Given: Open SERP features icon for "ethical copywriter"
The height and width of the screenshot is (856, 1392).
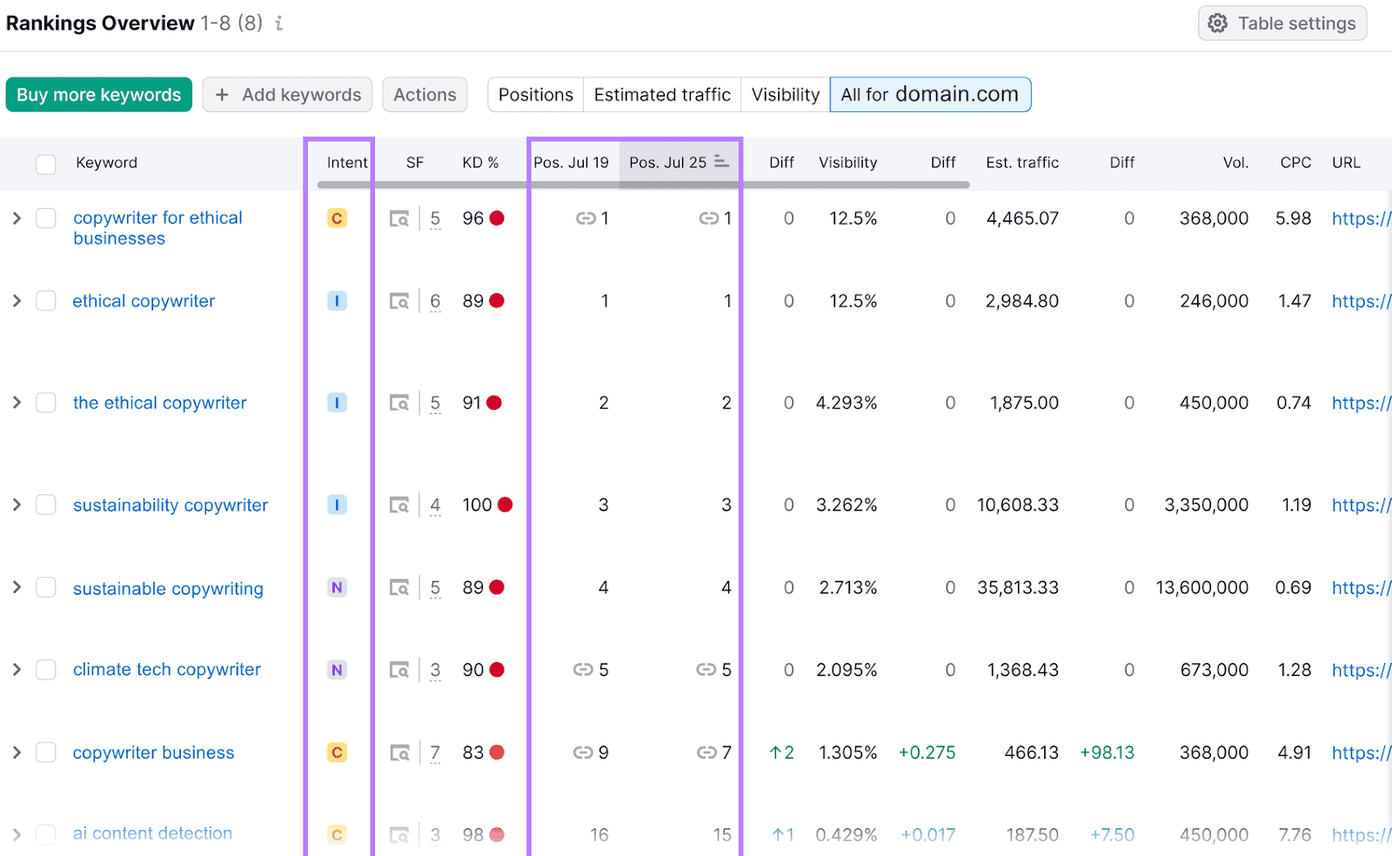Looking at the screenshot, I should (399, 301).
